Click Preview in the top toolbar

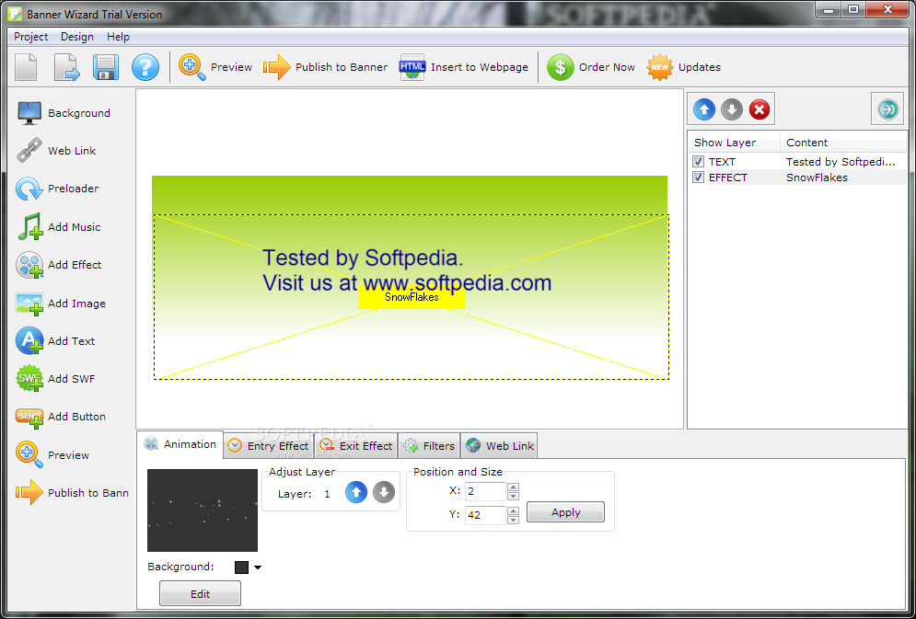pyautogui.click(x=215, y=67)
